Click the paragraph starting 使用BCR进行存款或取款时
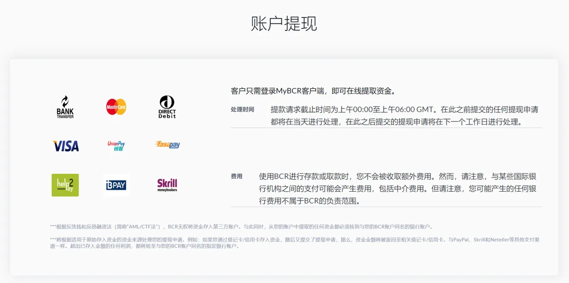 (398, 189)
